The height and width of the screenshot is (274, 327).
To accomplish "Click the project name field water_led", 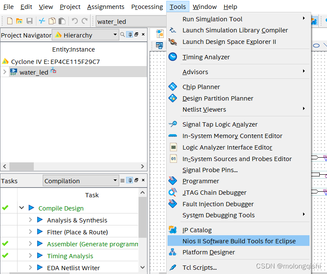I will click(x=131, y=21).
